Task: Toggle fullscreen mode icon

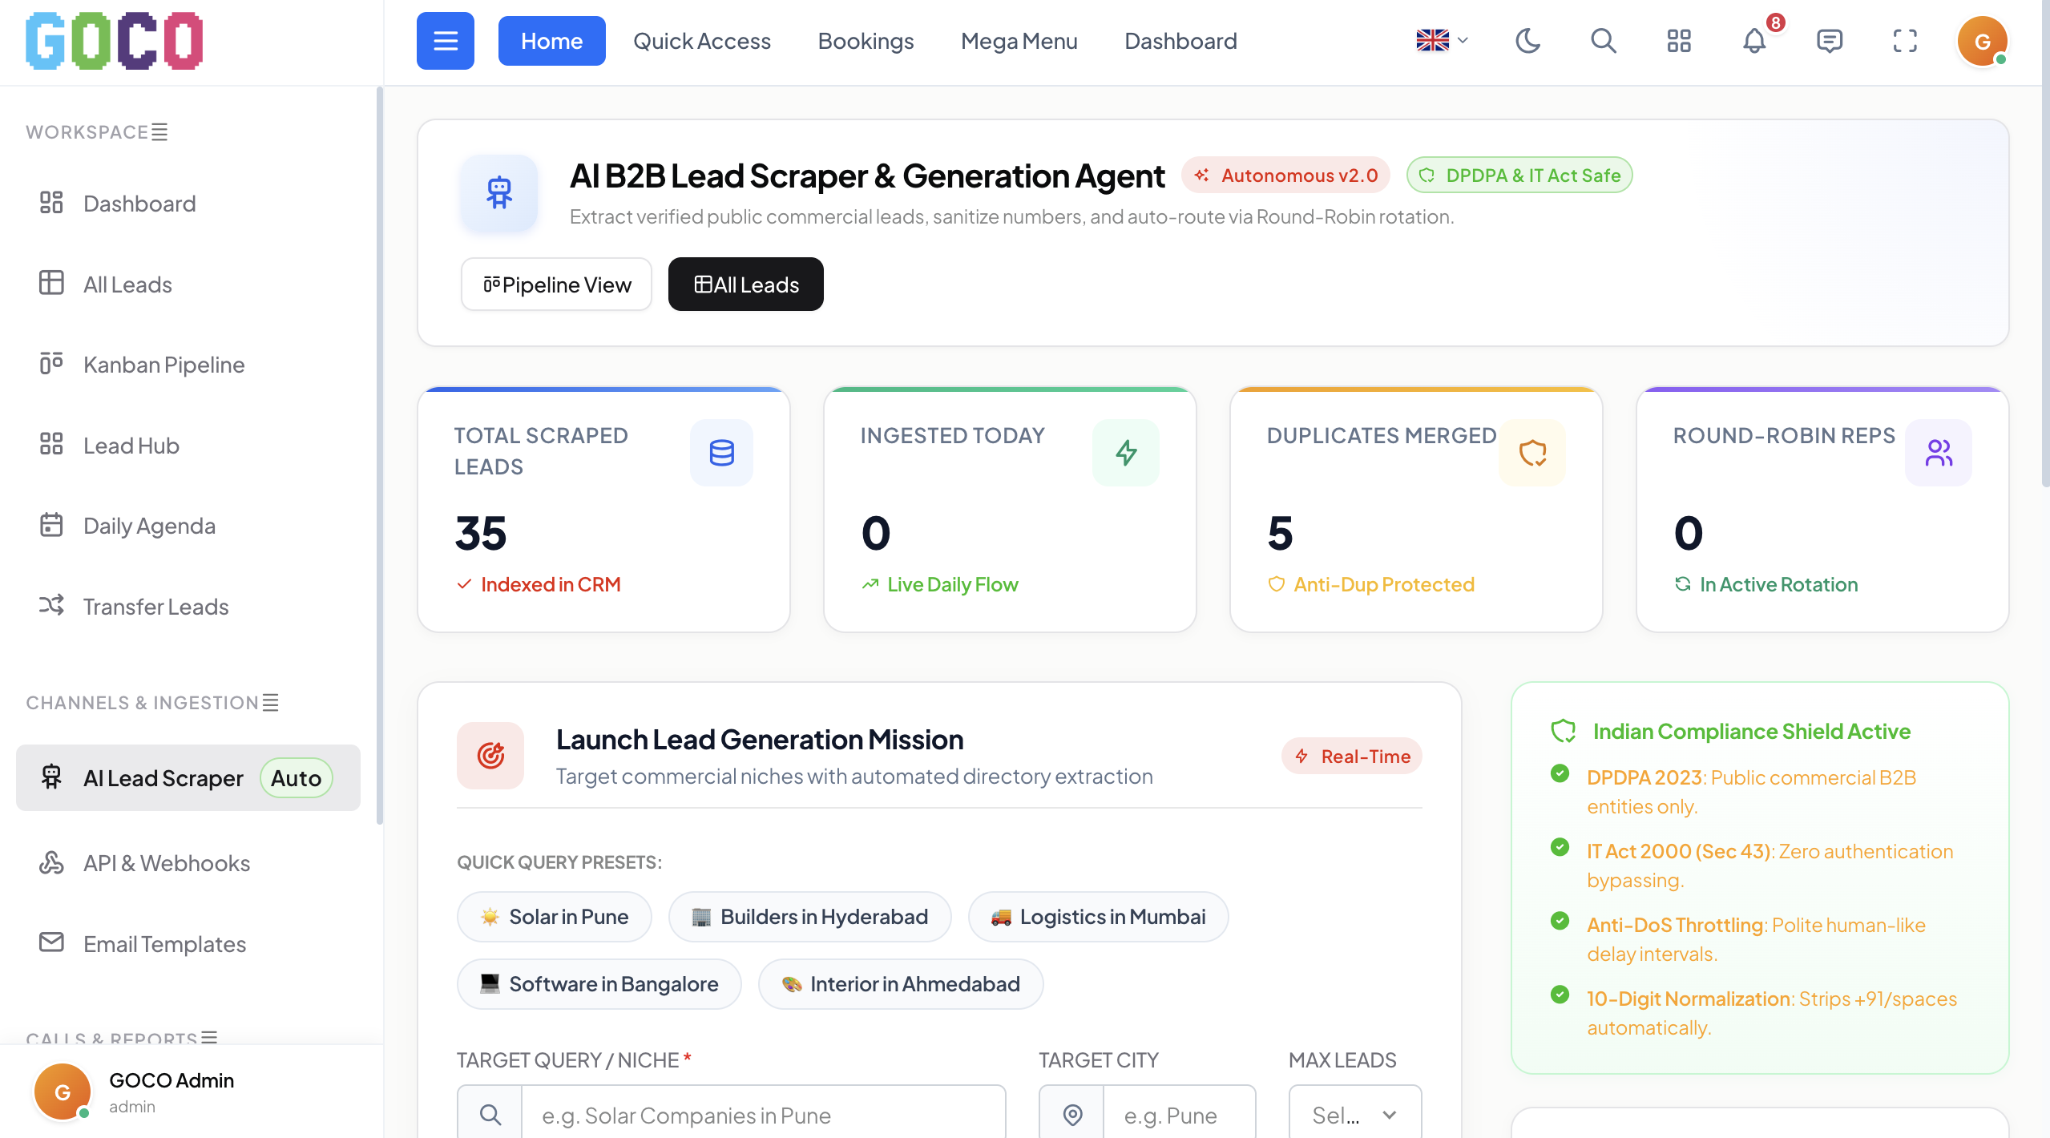Action: coord(1905,41)
